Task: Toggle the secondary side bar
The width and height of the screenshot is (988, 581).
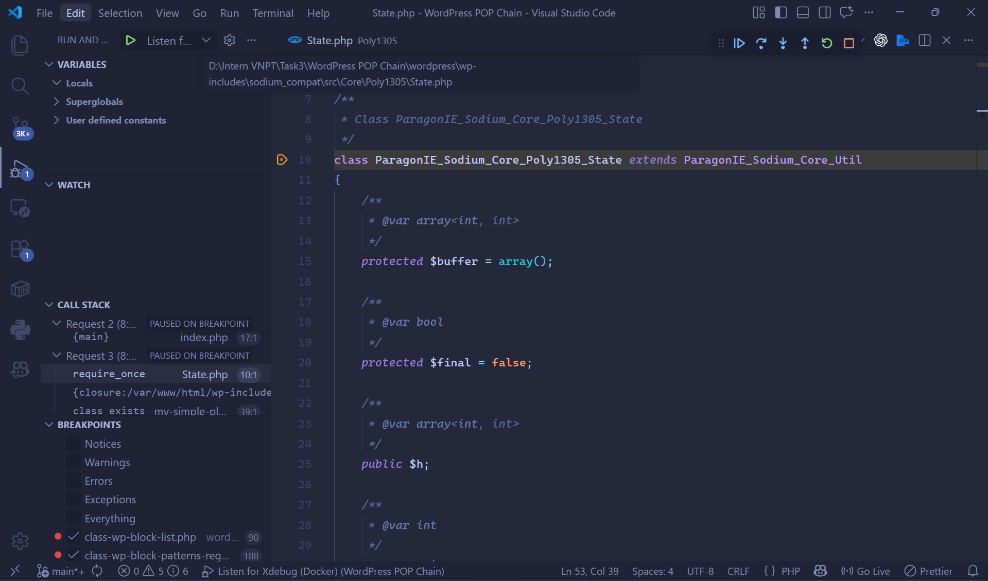Action: pos(825,12)
